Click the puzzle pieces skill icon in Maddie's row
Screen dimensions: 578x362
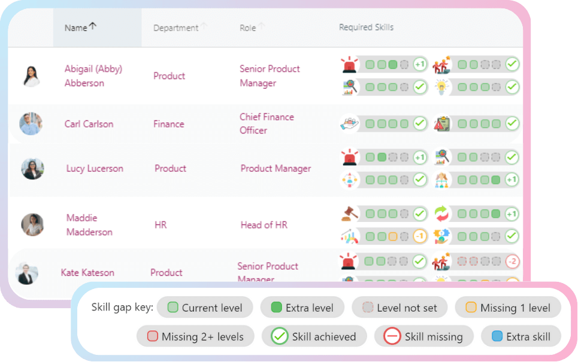[442, 236]
